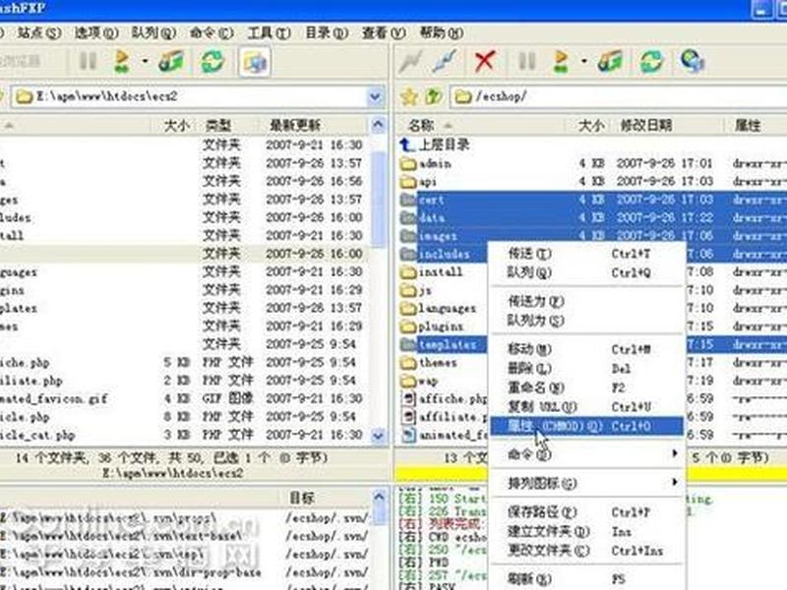
Task: Click the 上层目录 parent directory icon
Action: tap(407, 145)
